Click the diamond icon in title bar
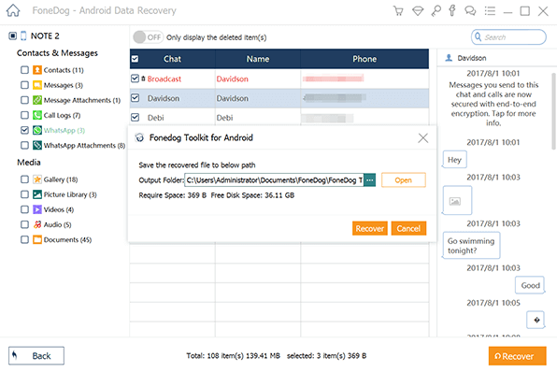Image resolution: width=557 pixels, height=372 pixels. click(x=418, y=11)
